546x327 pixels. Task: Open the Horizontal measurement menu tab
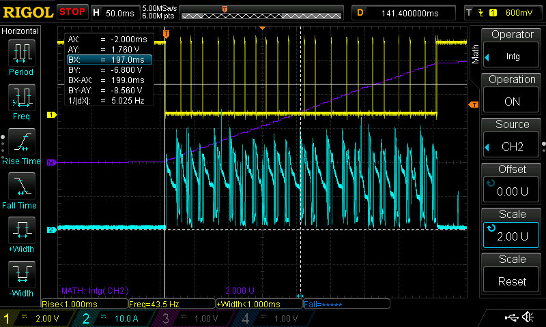click(20, 31)
